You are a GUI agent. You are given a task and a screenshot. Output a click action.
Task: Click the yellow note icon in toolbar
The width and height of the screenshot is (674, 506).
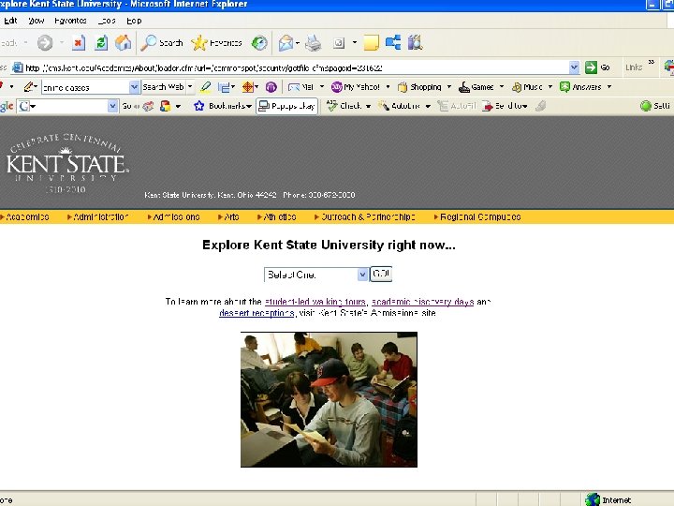point(371,42)
